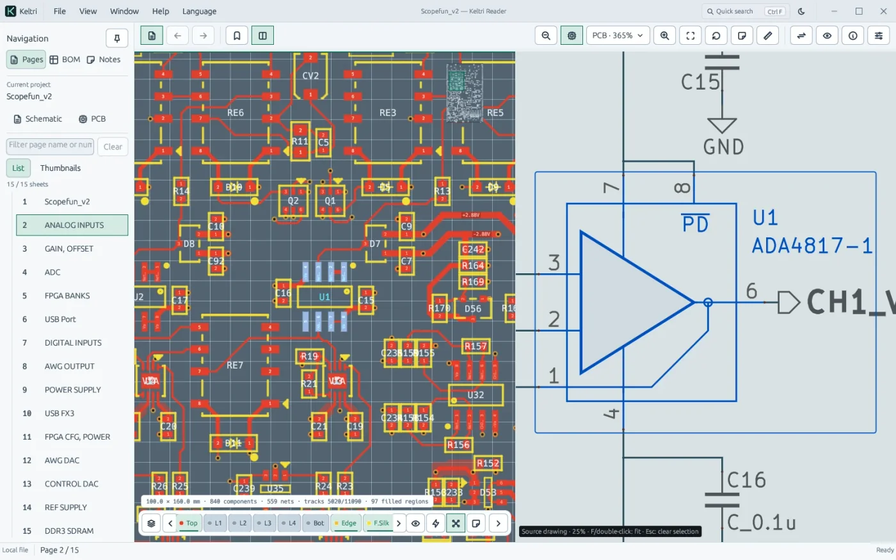Switch to the BOM tab

tap(65, 60)
